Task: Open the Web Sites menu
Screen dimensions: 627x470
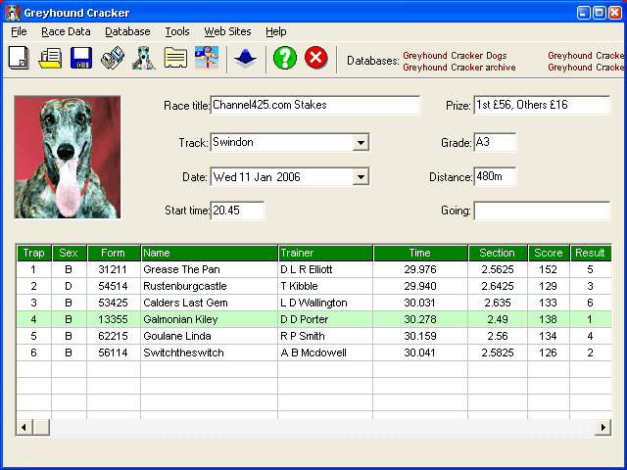Action: point(227,31)
